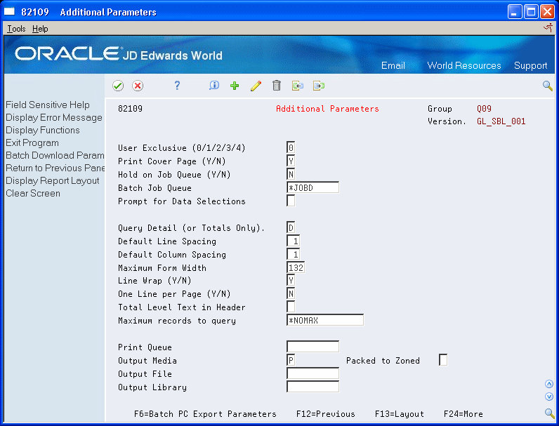Click Total Level Text in Header field

(291, 307)
